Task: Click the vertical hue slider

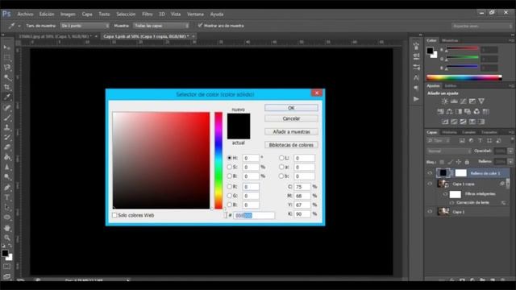Action: pos(218,160)
